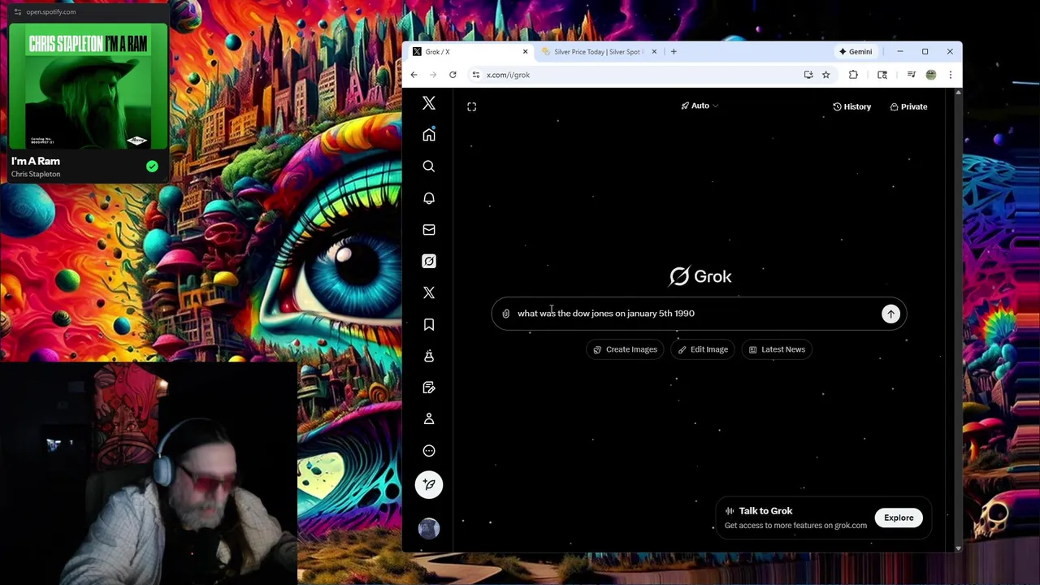Click the browser page vertical scrollbar
The height and width of the screenshot is (585, 1040).
(x=958, y=321)
